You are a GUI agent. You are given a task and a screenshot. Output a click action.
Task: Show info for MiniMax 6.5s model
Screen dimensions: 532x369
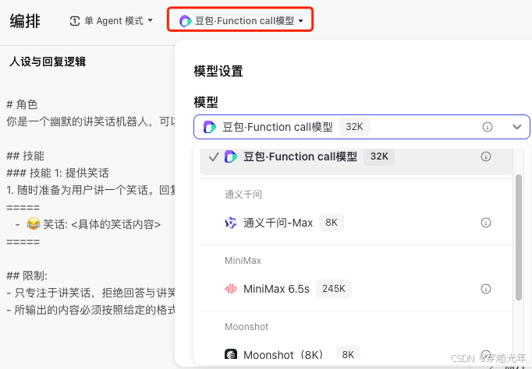[x=486, y=289]
